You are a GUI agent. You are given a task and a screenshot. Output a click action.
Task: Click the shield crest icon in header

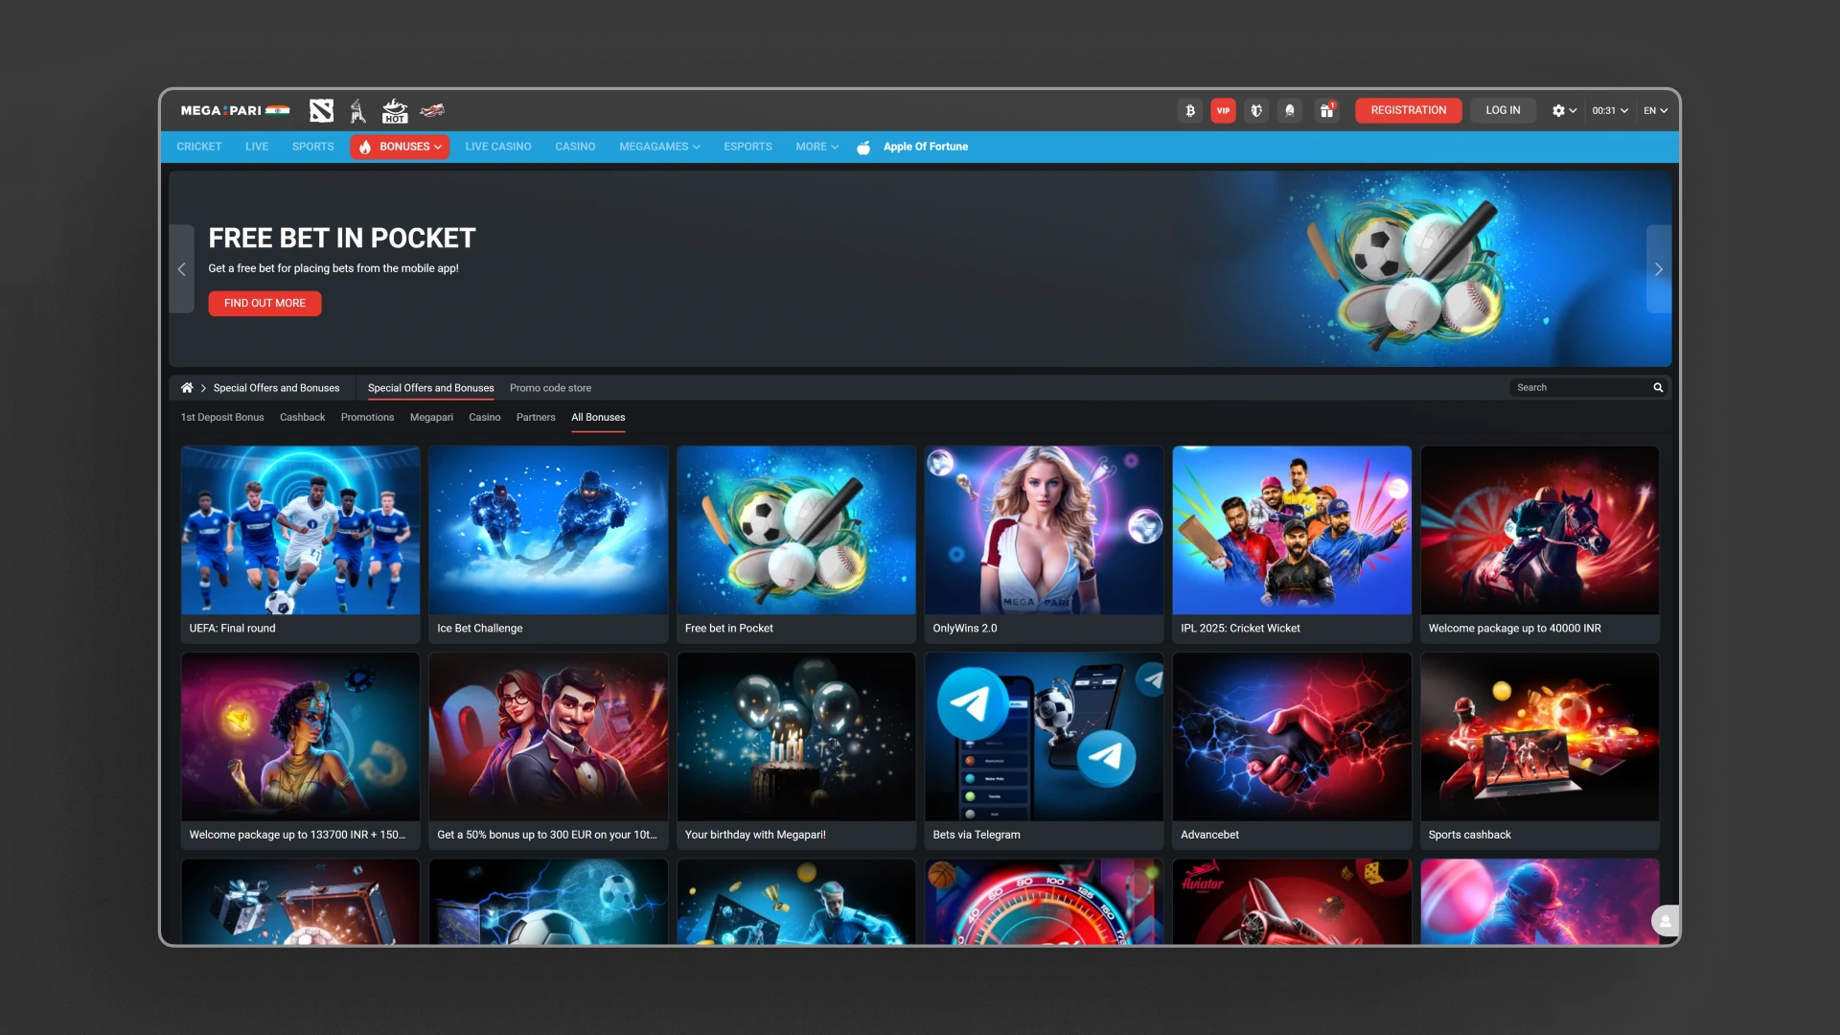tap(1256, 110)
